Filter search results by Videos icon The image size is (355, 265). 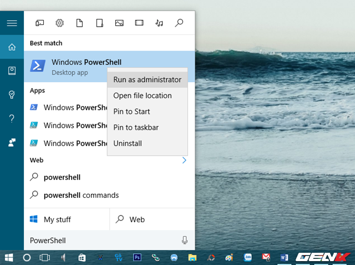pyautogui.click(x=139, y=23)
